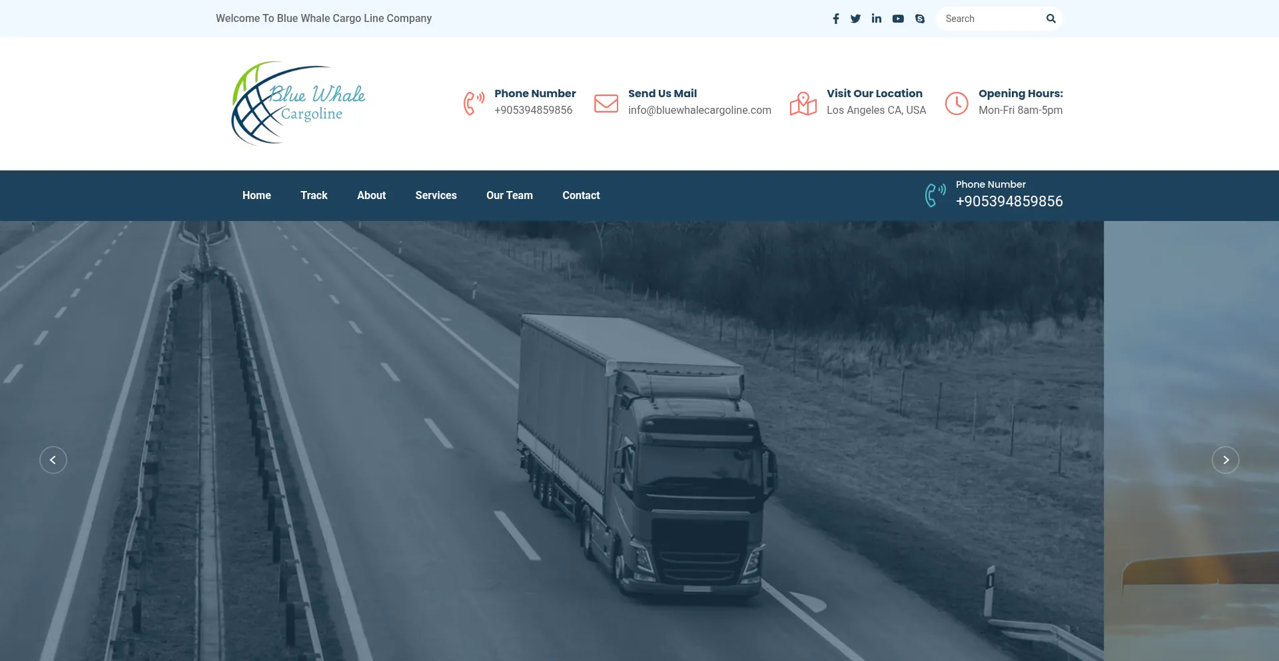Open the Facebook social icon

tap(835, 19)
